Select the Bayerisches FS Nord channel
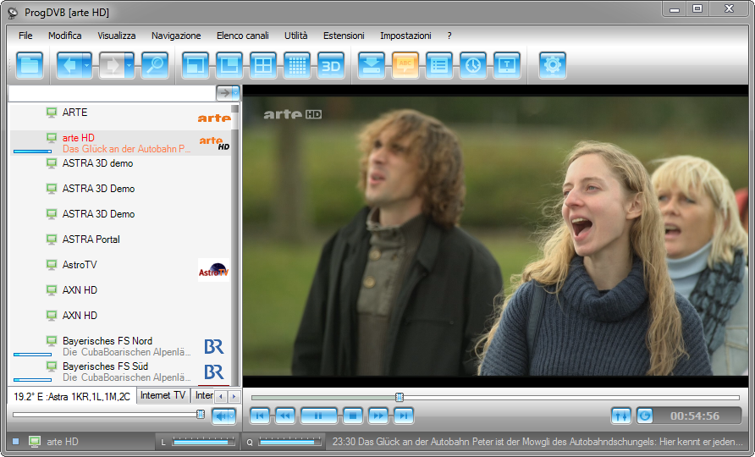This screenshot has height=457, width=755. [120, 346]
